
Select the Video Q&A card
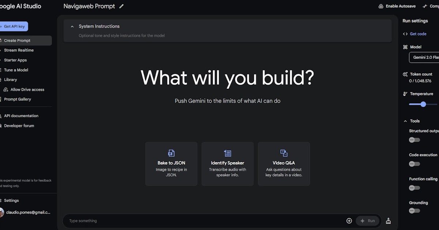[x=284, y=164]
